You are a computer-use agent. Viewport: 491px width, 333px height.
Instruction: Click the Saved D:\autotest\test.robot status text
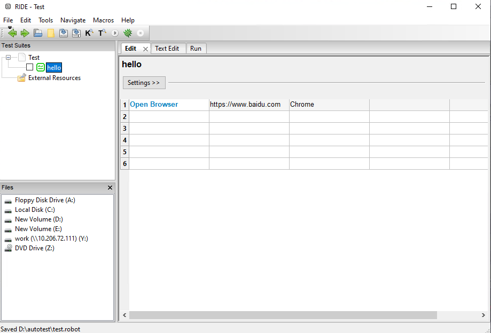click(41, 329)
